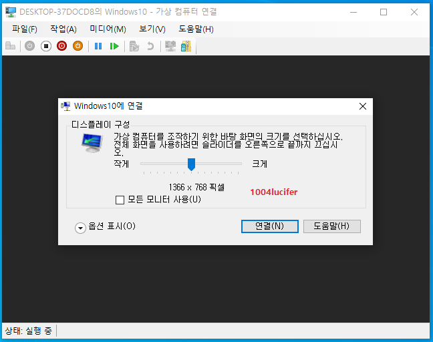This screenshot has height=342, width=433.
Task: Open the 도움말(H) menu
Action: click(196, 29)
